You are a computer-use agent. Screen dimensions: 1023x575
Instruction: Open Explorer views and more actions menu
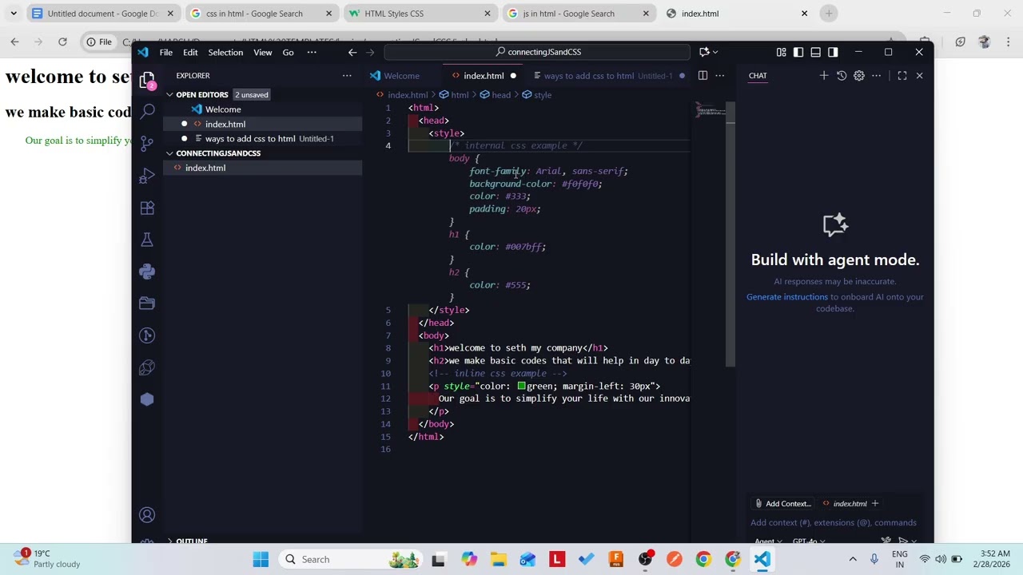tap(347, 76)
